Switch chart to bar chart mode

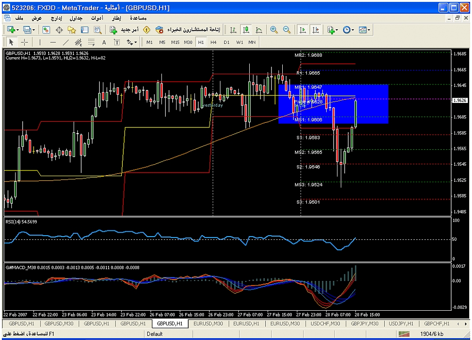(x=233, y=30)
